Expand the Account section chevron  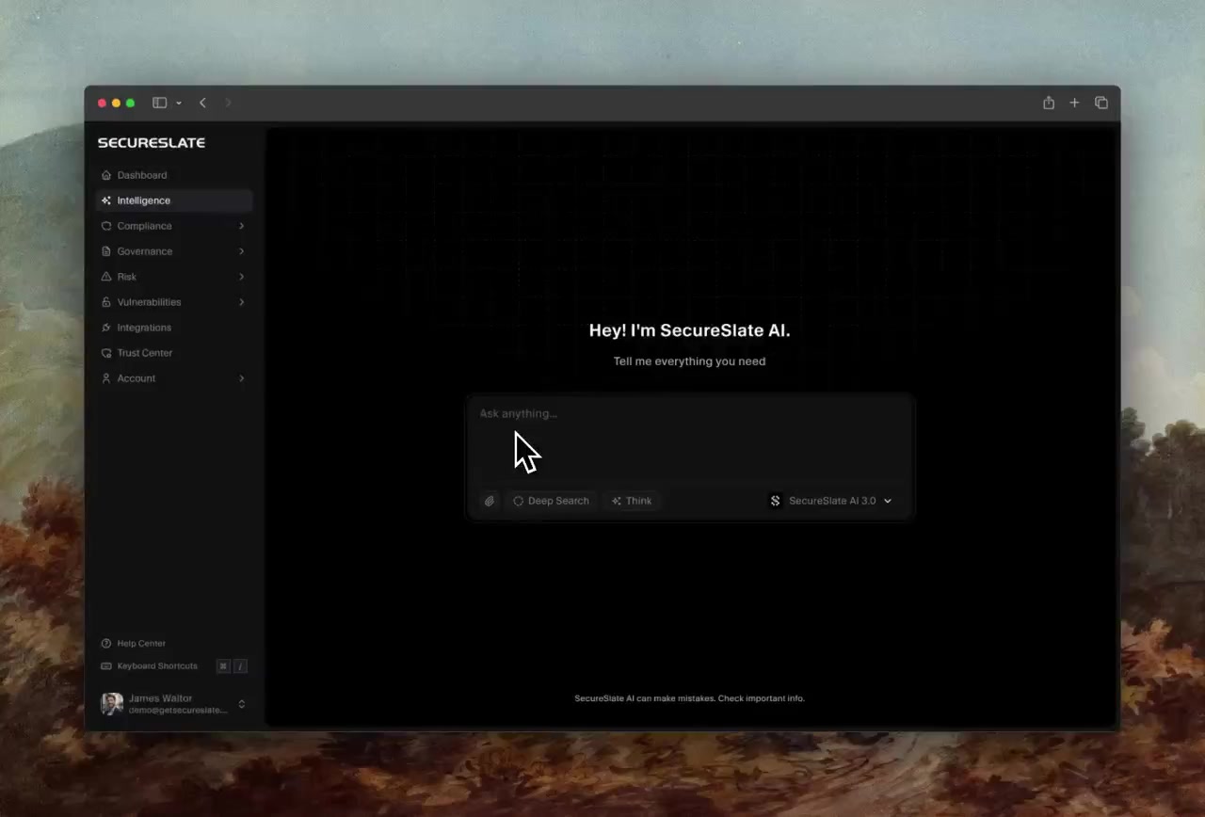click(241, 378)
